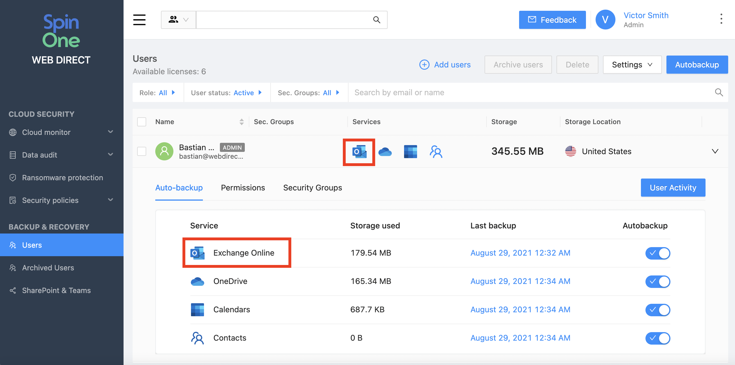
Task: Select the Contacts icon in the user's Services
Action: coord(436,152)
